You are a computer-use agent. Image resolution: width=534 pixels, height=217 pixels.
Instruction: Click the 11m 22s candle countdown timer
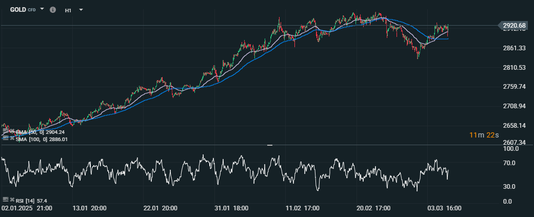click(483, 134)
